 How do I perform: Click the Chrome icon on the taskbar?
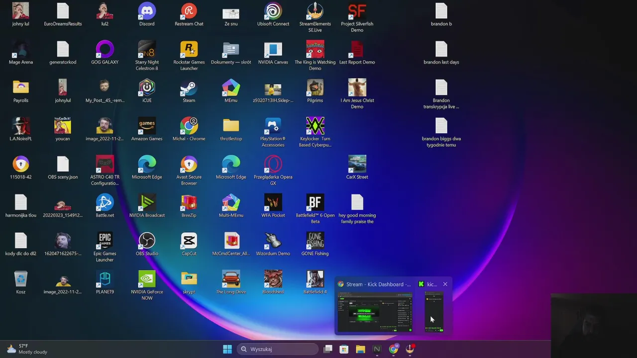393,349
